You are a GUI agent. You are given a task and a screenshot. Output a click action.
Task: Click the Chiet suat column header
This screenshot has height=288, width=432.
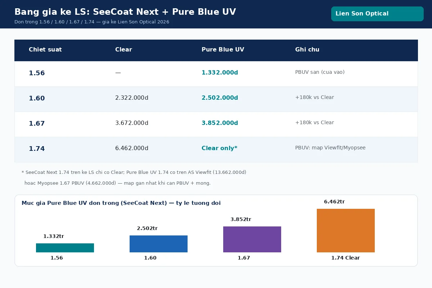pyautogui.click(x=45, y=50)
